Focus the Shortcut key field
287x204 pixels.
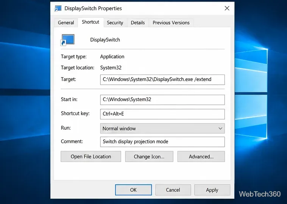pos(162,114)
